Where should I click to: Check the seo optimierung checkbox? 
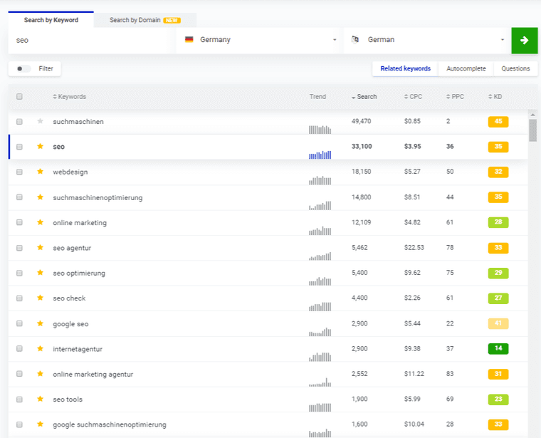coord(19,273)
